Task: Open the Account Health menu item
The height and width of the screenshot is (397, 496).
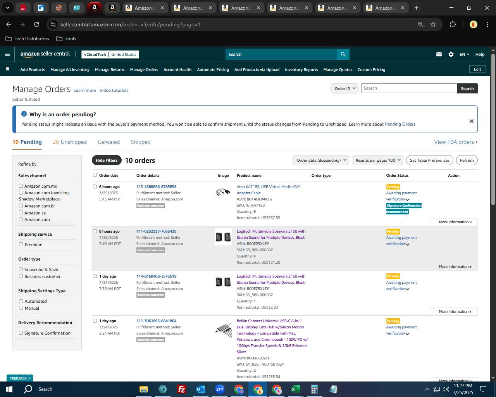Action: 177,70
